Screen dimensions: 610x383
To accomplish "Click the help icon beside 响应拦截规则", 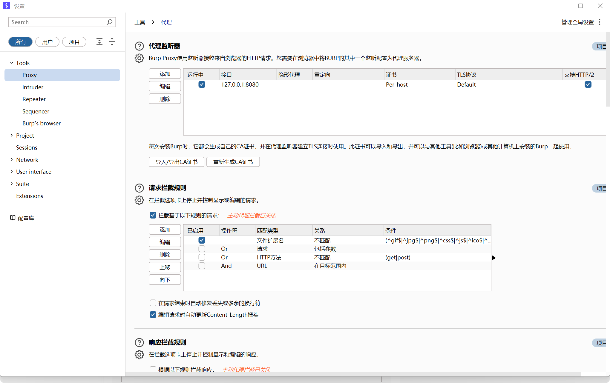I will tap(139, 342).
